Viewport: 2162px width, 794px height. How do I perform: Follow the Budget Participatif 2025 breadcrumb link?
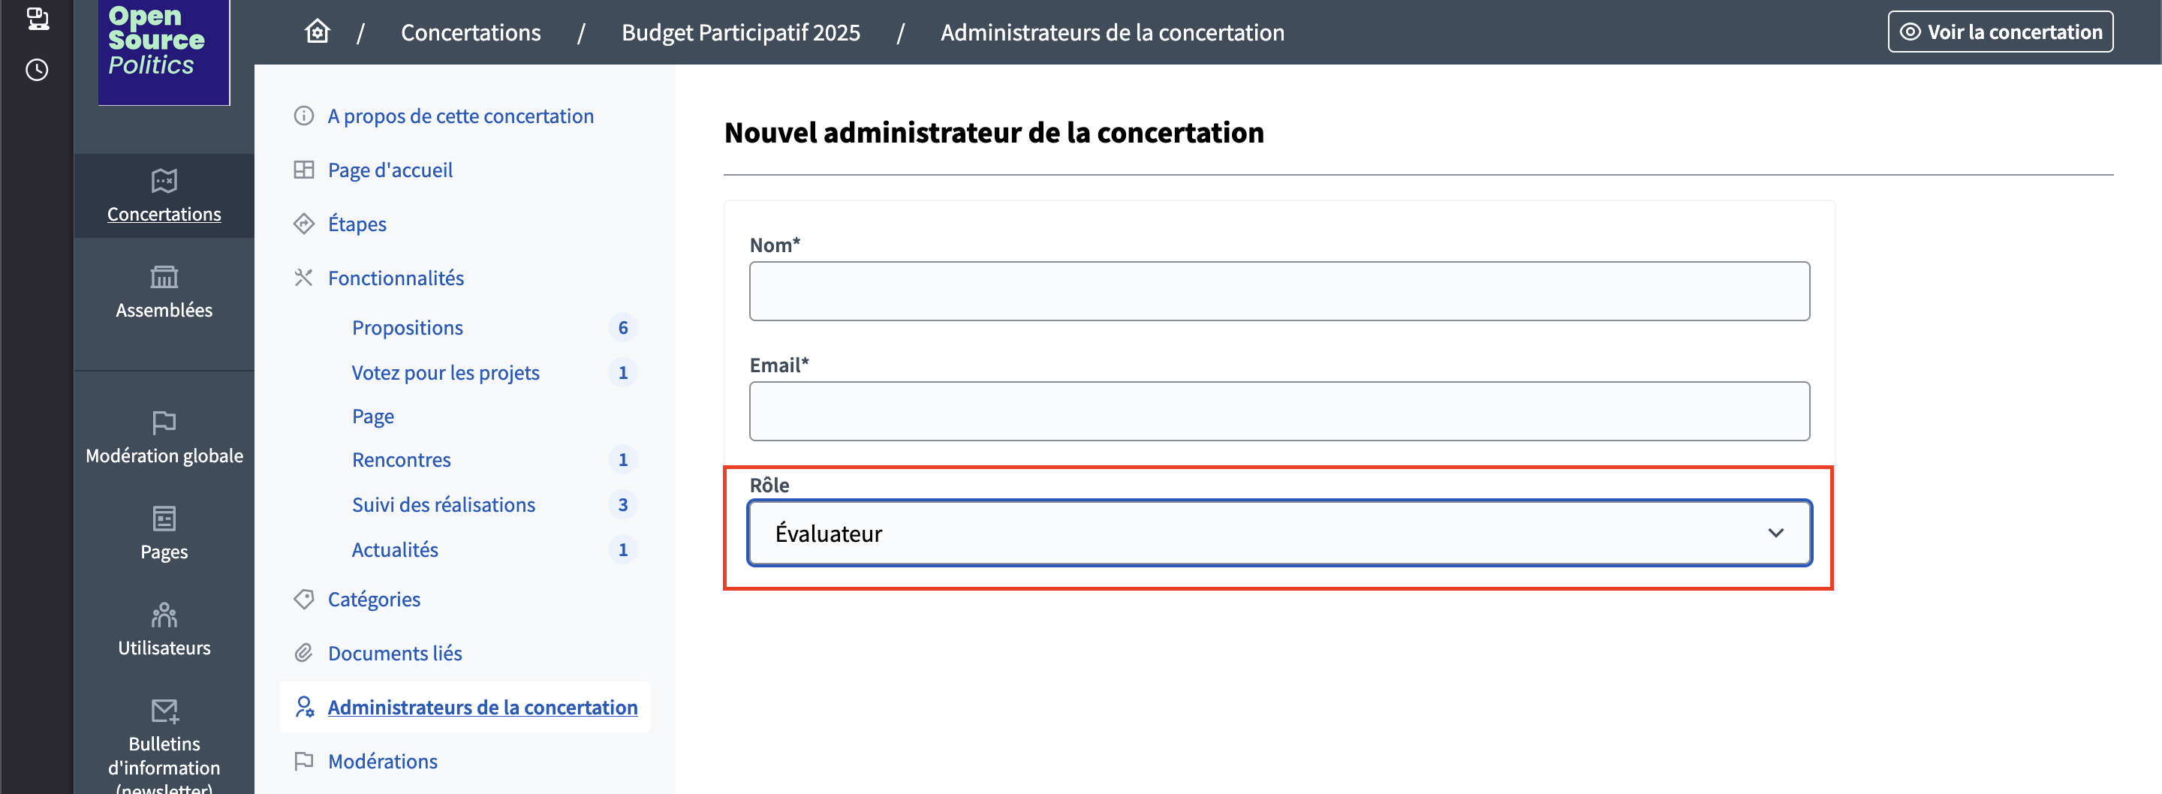[740, 32]
